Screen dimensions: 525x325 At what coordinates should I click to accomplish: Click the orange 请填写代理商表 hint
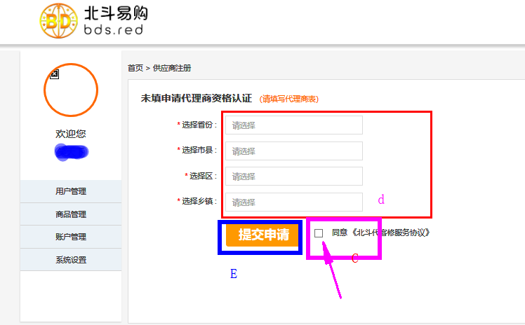click(x=288, y=99)
